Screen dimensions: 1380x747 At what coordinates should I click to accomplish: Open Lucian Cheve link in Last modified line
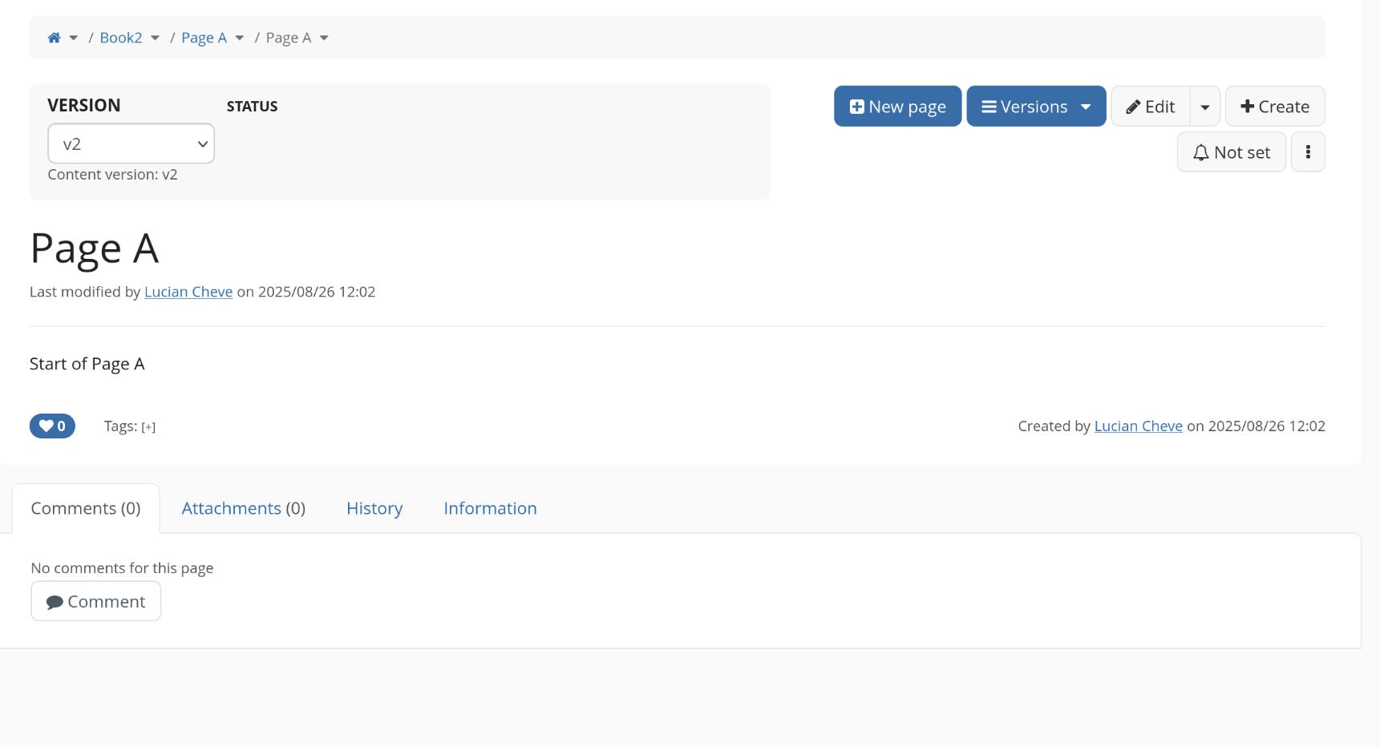coord(188,292)
